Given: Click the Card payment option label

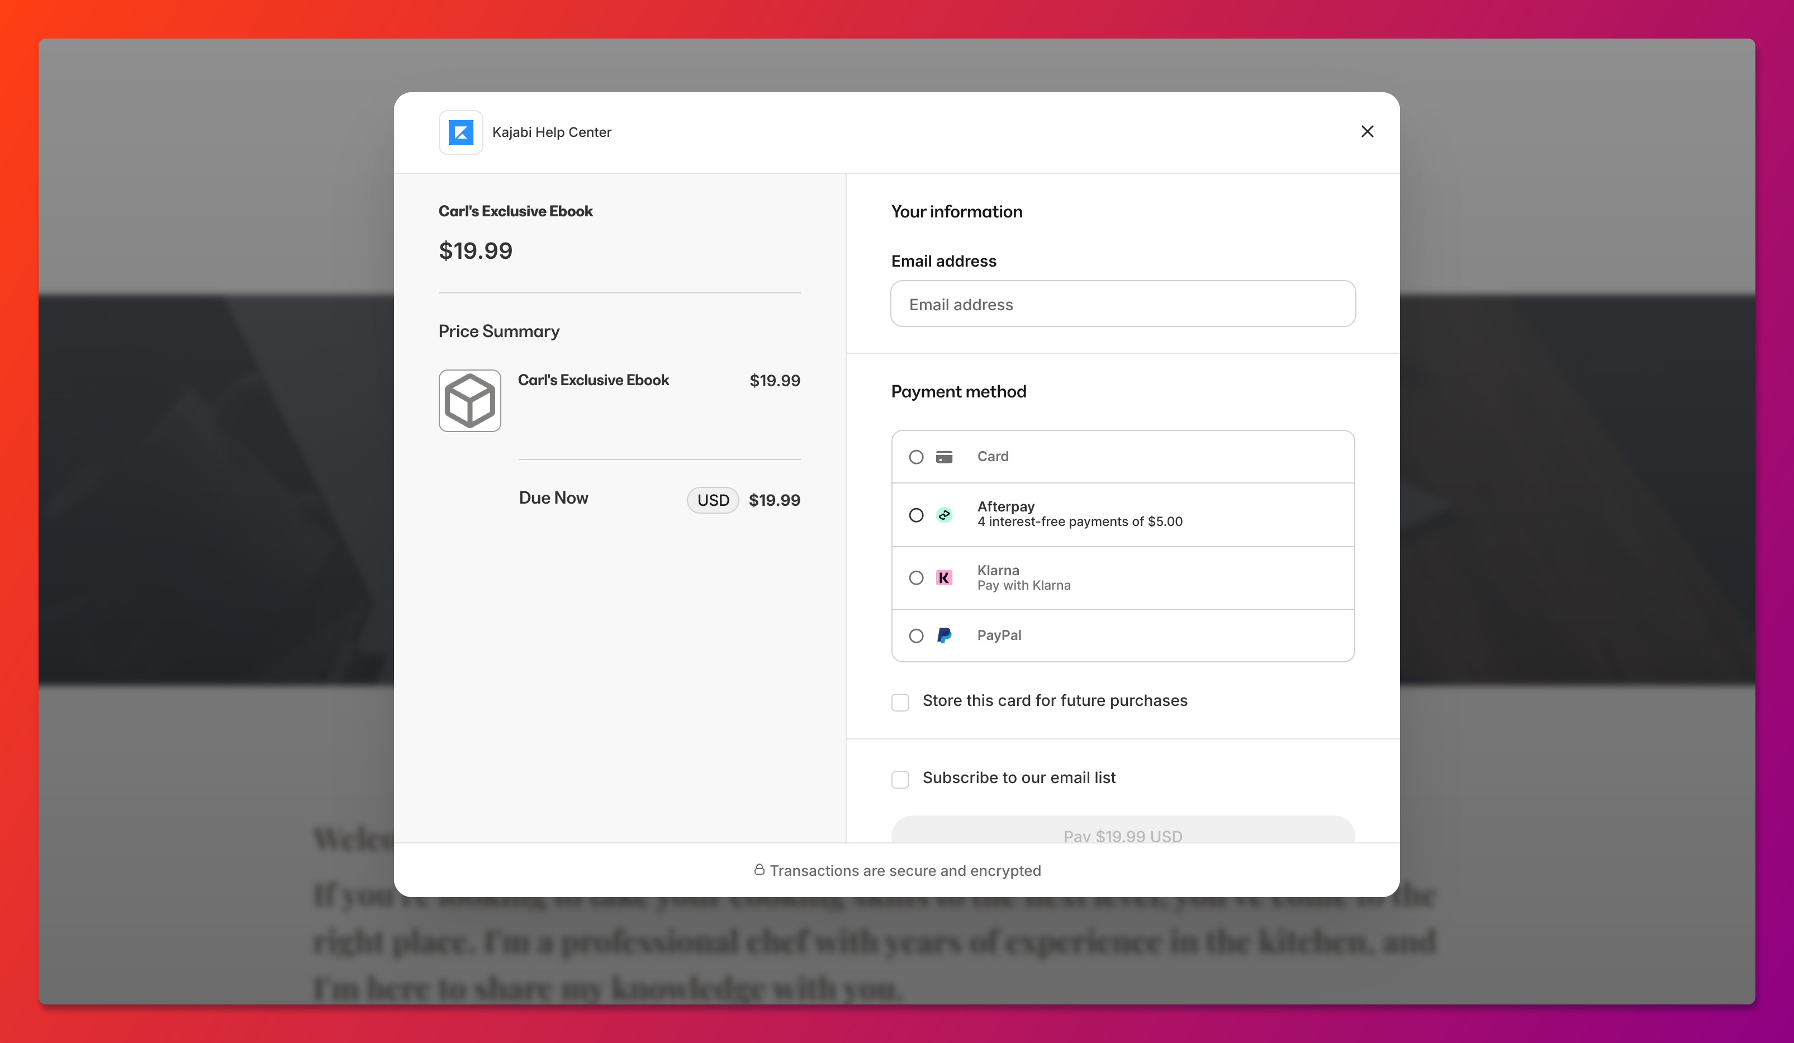Looking at the screenshot, I should [993, 456].
